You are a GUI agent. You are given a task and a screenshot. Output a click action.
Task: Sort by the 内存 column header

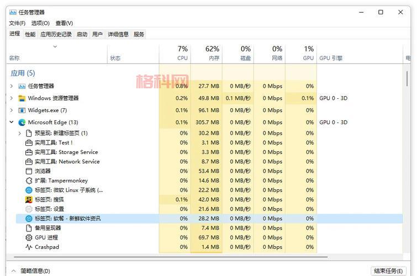(x=207, y=54)
